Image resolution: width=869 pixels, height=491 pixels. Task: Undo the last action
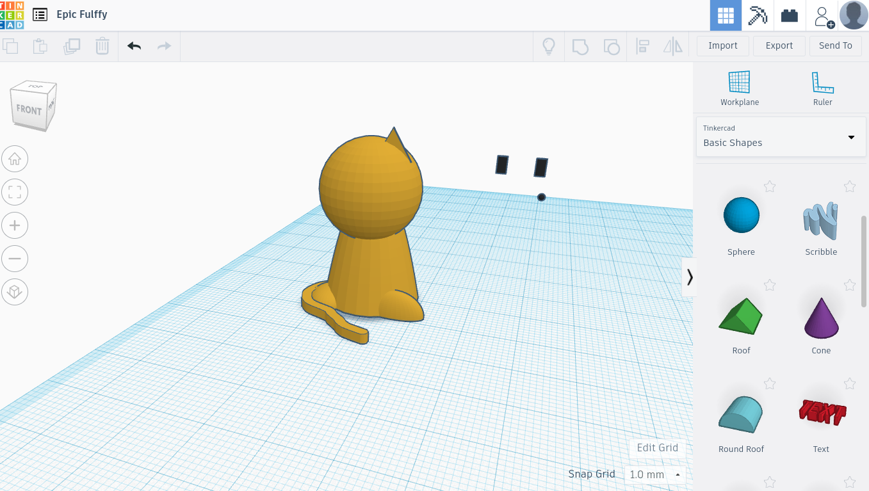134,46
